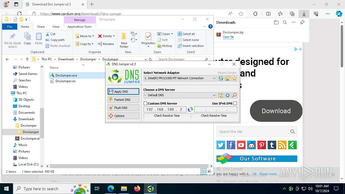Click Open file link for DnsJumper.zip
The height and width of the screenshot is (194, 345).
point(228,37)
